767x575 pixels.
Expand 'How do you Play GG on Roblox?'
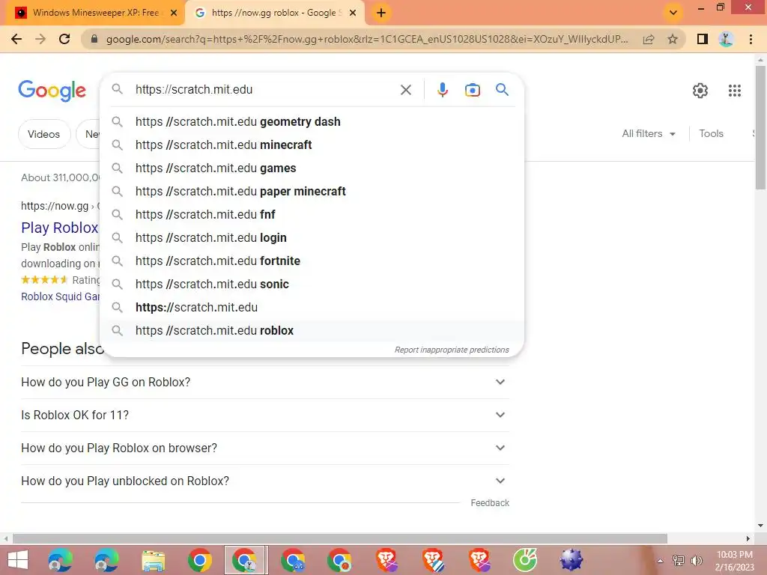[x=264, y=383]
